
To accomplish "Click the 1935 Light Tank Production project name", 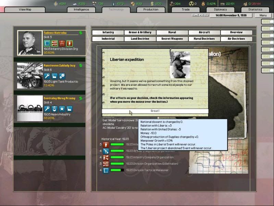I will tap(61, 82).
